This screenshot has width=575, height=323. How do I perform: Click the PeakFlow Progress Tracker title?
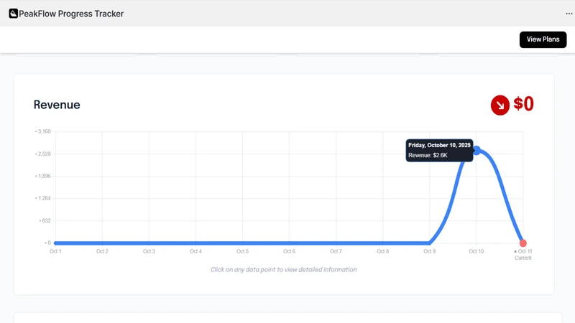point(71,14)
